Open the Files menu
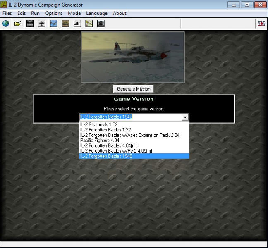 pyautogui.click(x=7, y=13)
